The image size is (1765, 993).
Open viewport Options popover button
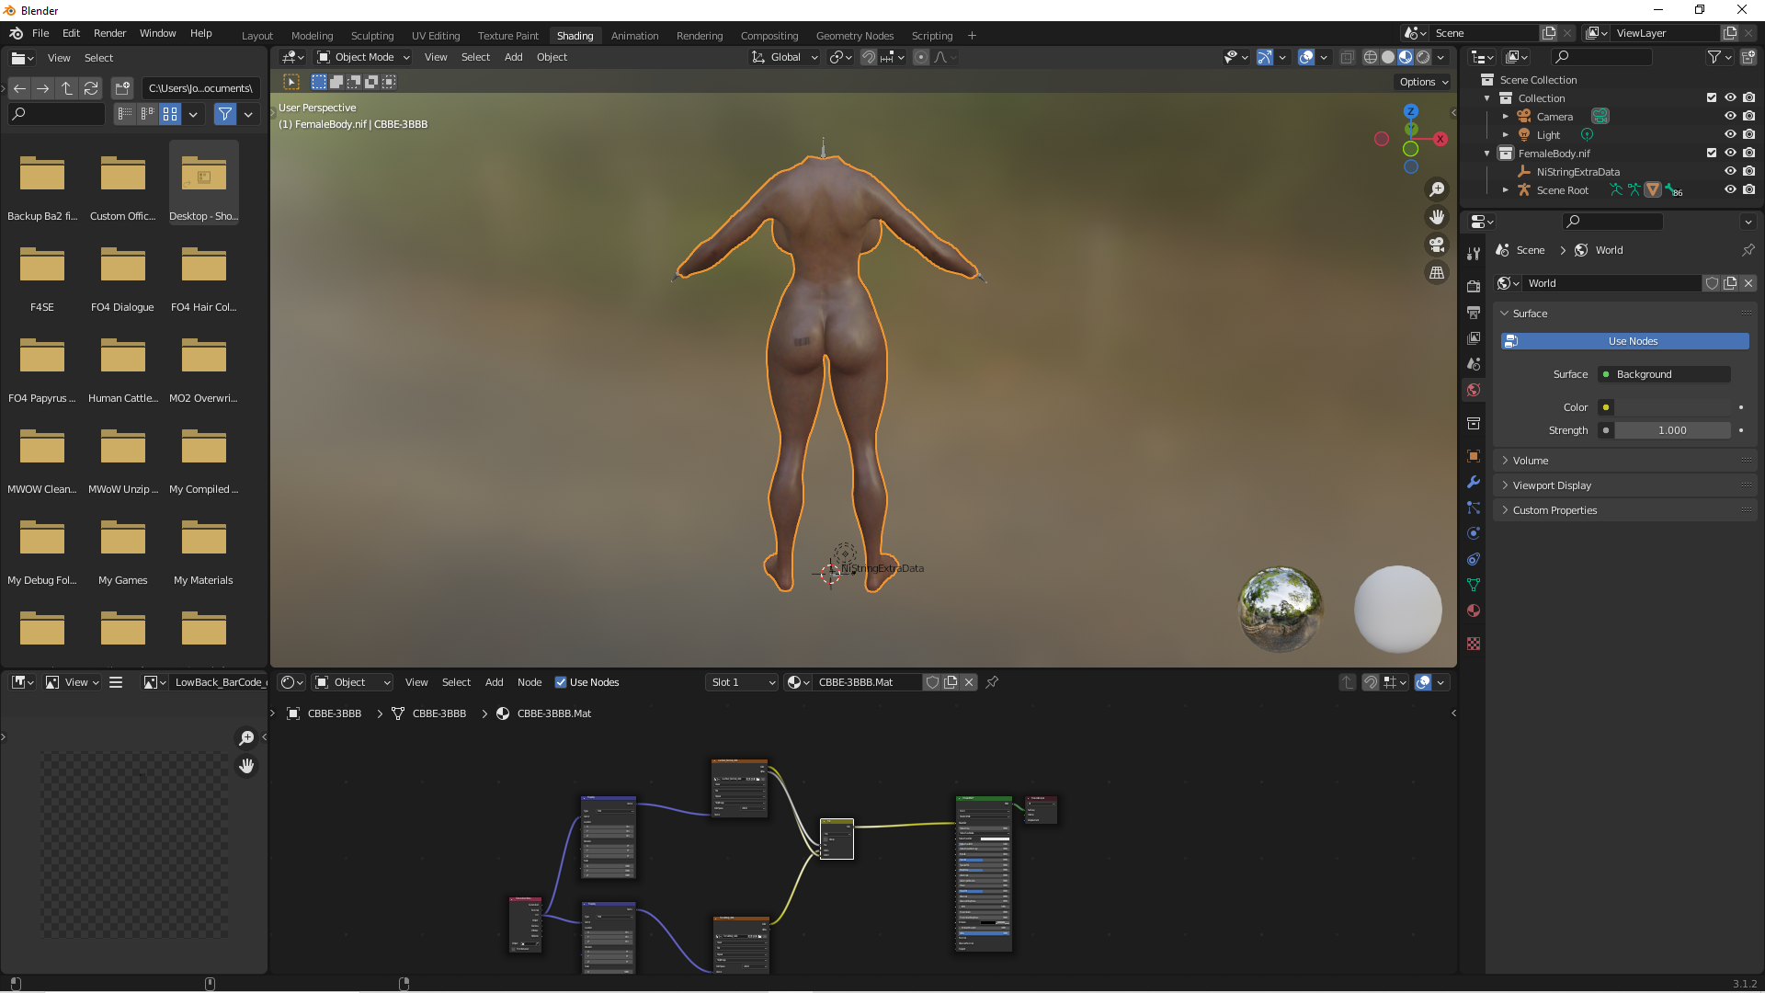(x=1423, y=82)
